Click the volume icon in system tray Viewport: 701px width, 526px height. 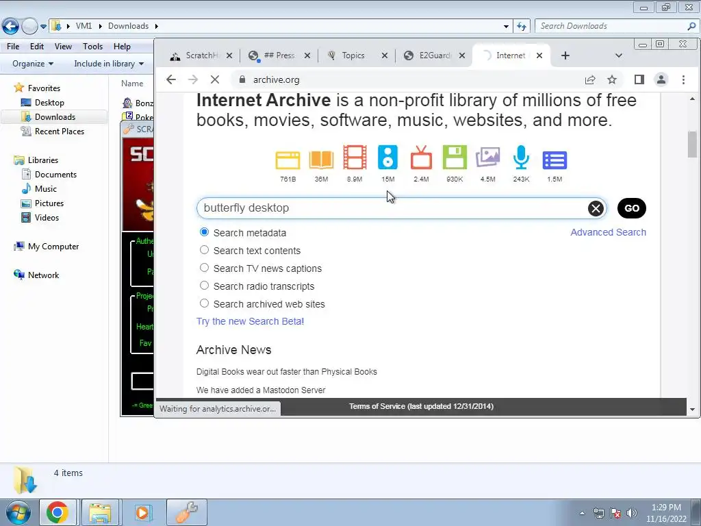pos(632,513)
